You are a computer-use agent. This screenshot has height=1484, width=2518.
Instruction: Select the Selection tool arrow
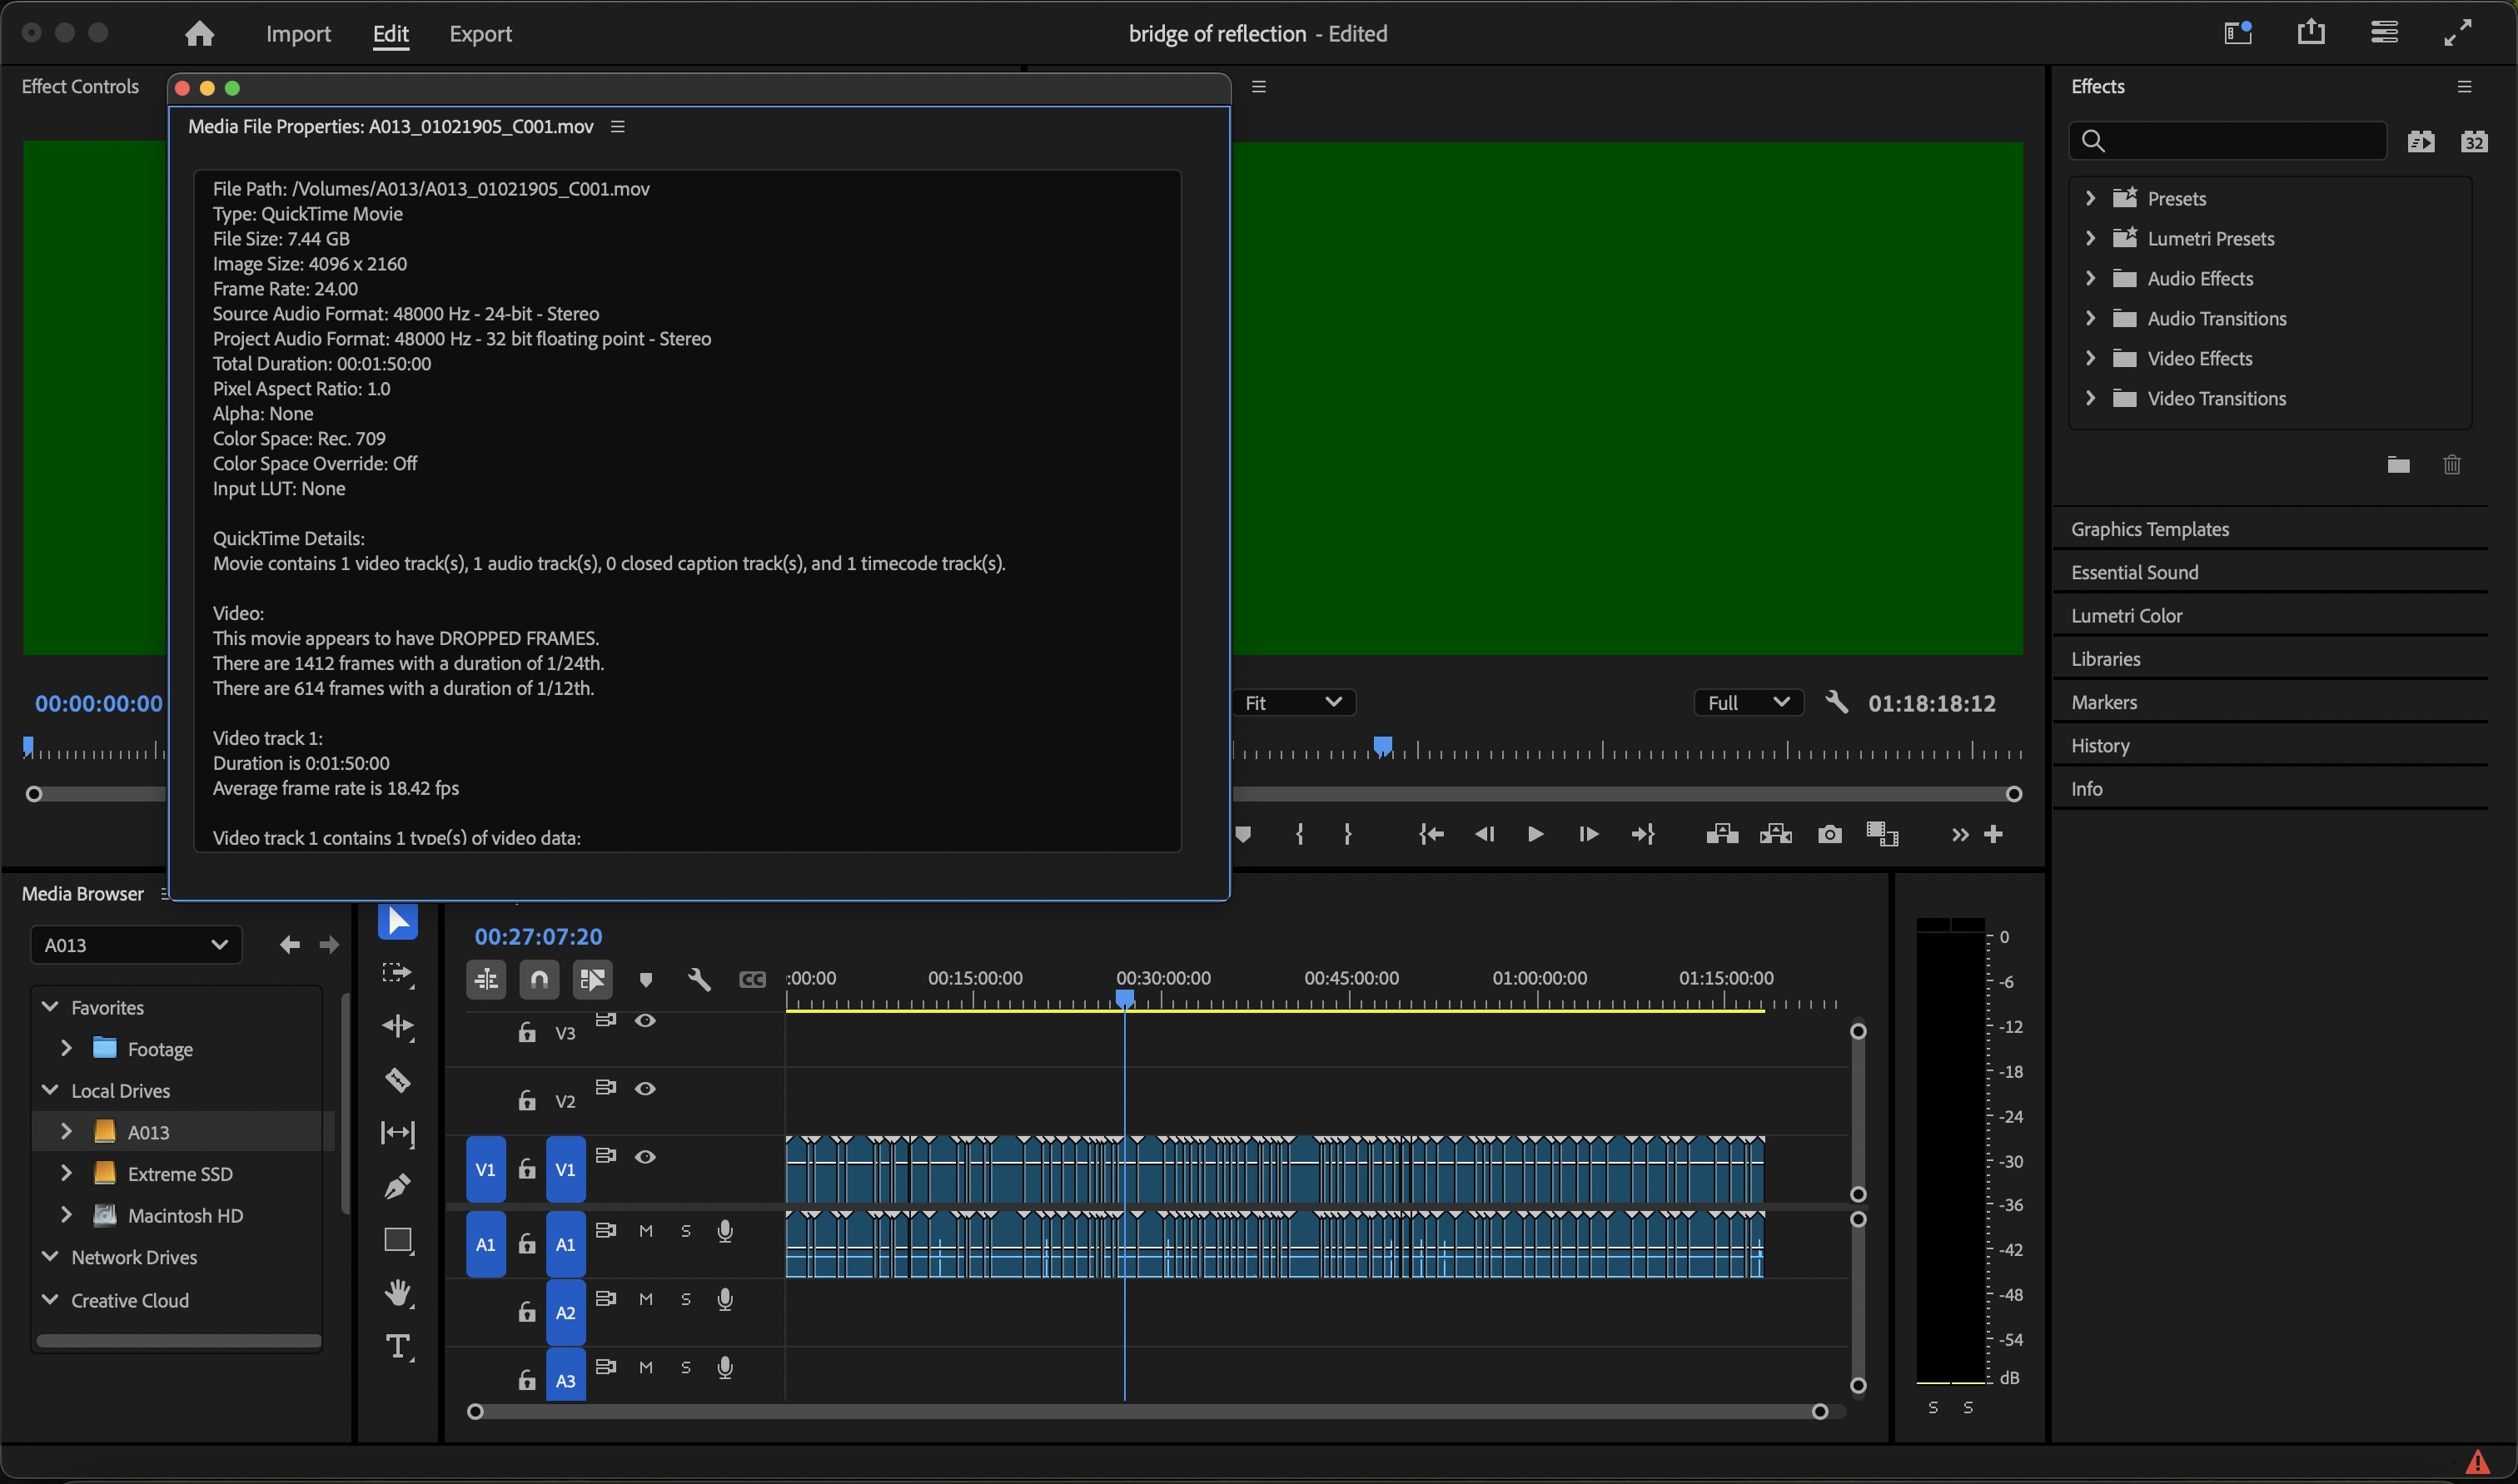tap(397, 921)
